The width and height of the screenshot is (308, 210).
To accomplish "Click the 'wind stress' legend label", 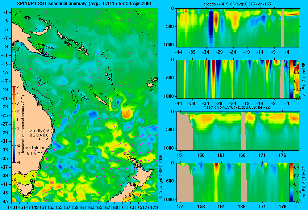I will coord(34,148).
